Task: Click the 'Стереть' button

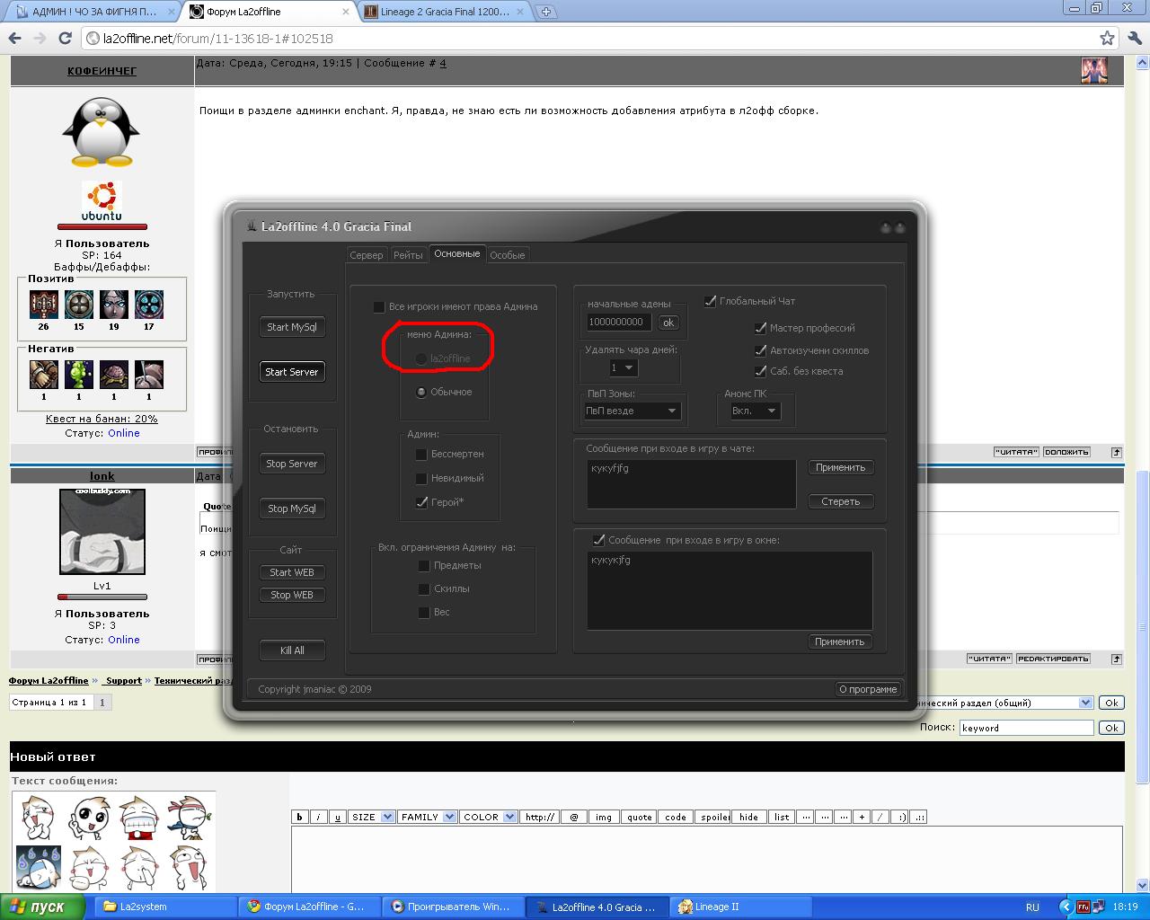Action: (x=840, y=501)
